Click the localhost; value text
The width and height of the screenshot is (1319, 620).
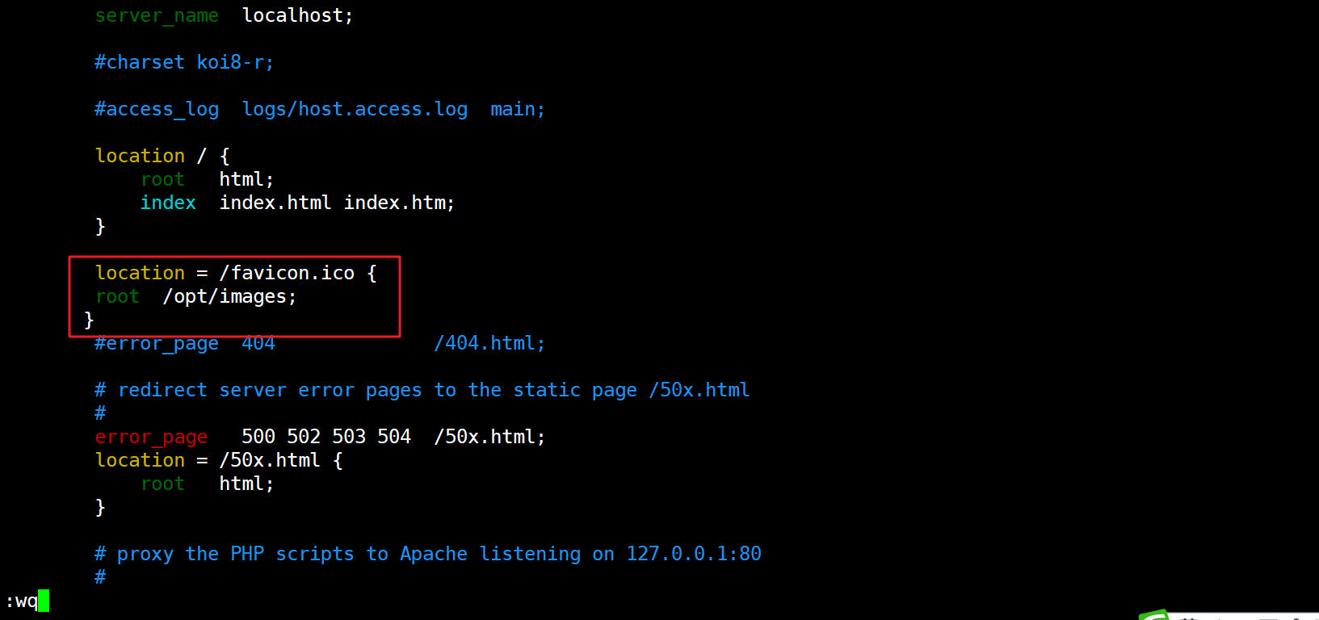pos(297,15)
